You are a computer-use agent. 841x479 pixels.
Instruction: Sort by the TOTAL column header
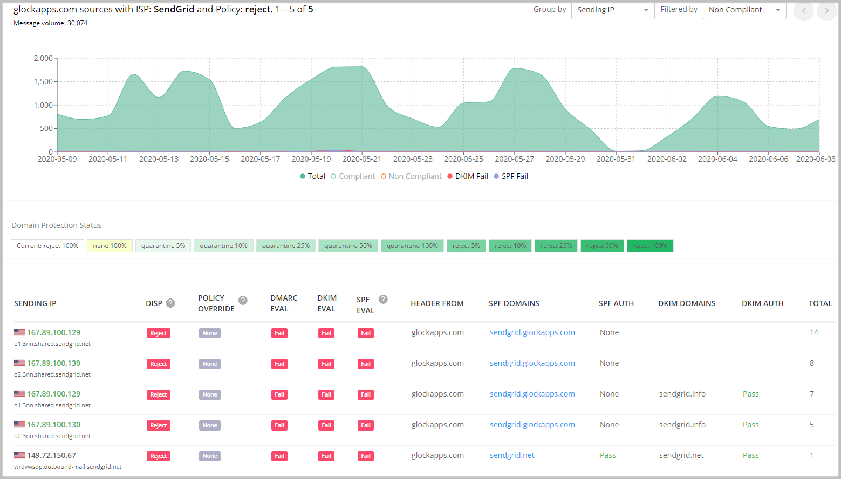click(820, 303)
